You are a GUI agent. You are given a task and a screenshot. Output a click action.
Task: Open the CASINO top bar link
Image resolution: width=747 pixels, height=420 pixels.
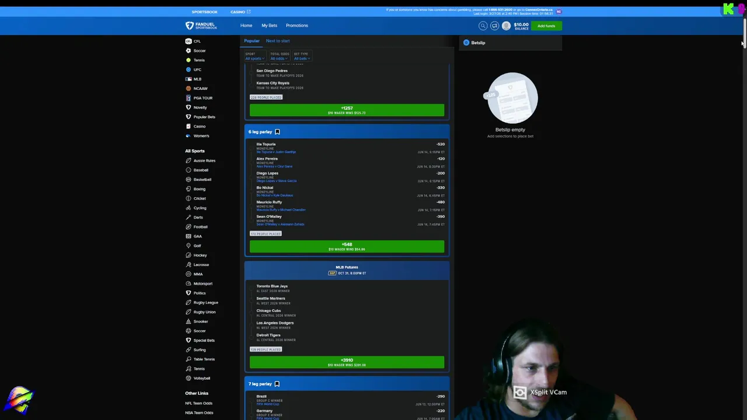240,12
